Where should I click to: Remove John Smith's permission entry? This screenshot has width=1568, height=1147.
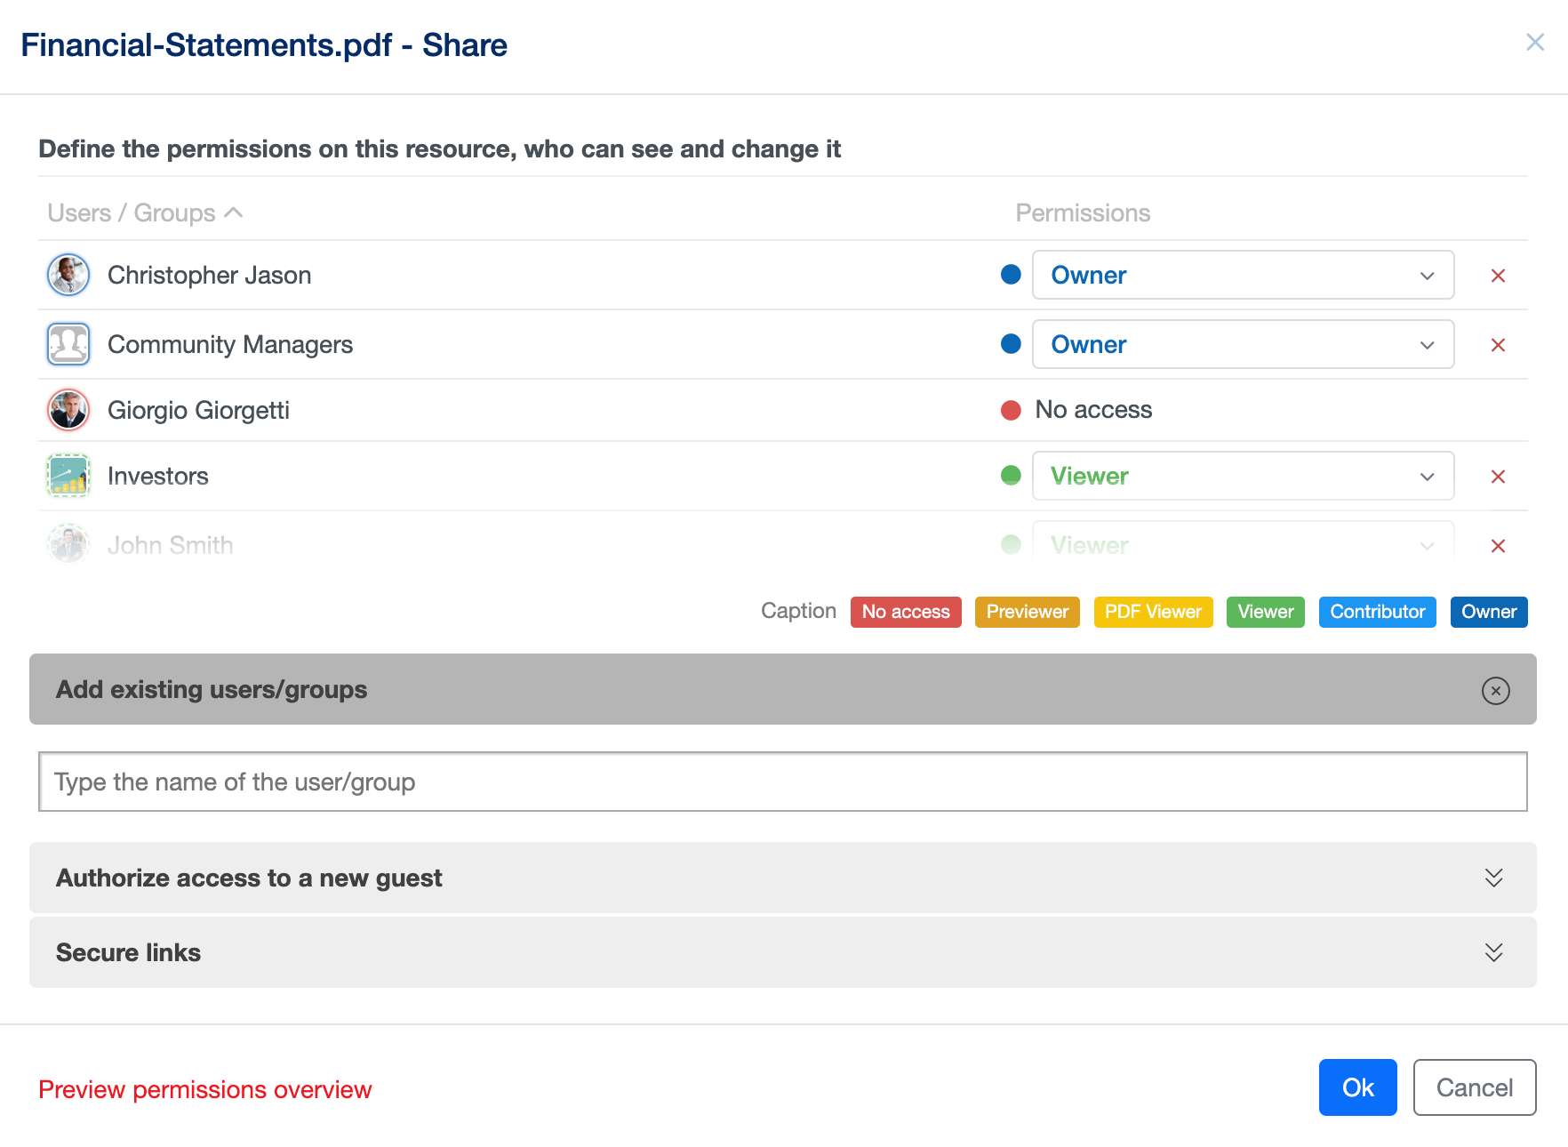point(1498,546)
